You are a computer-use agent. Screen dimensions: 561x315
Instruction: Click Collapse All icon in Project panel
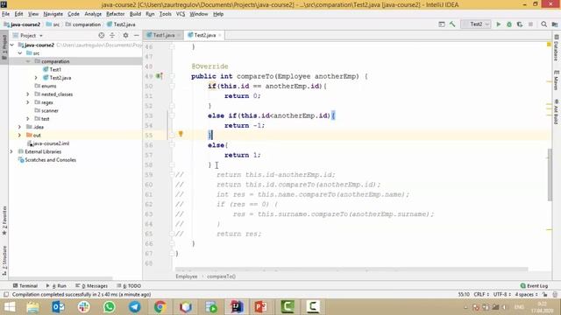[112, 35]
